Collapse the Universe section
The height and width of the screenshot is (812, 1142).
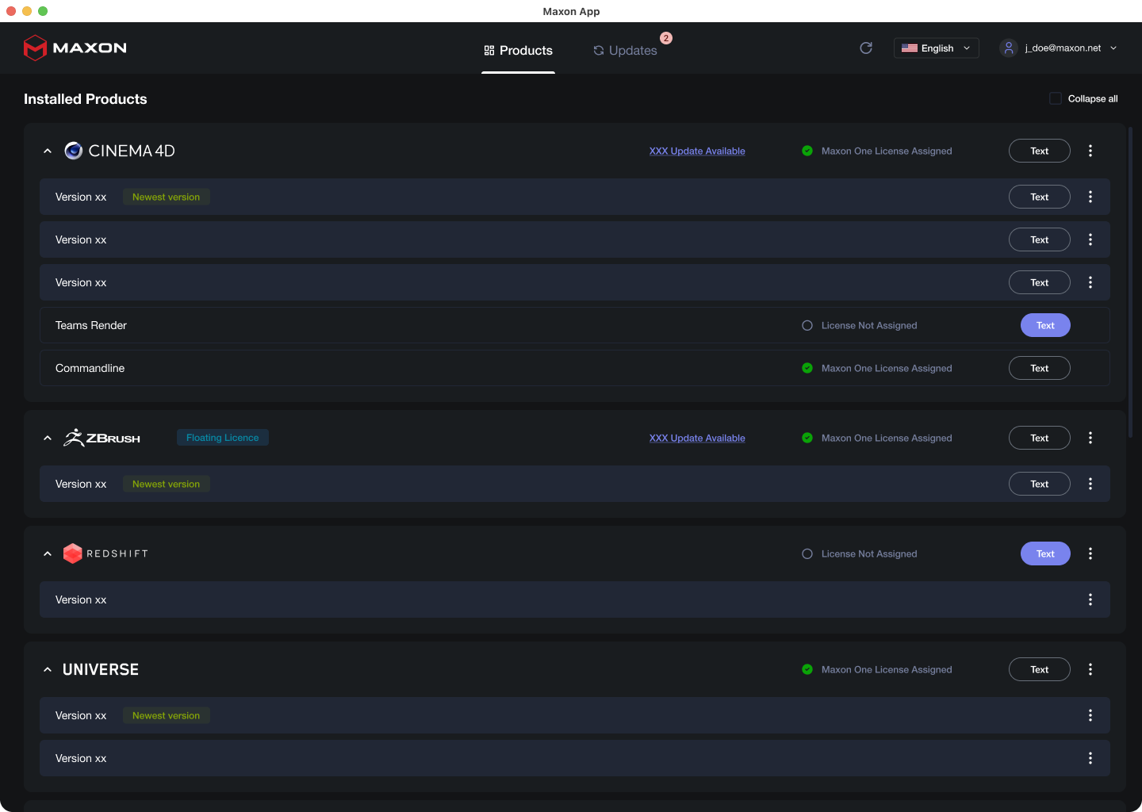48,669
